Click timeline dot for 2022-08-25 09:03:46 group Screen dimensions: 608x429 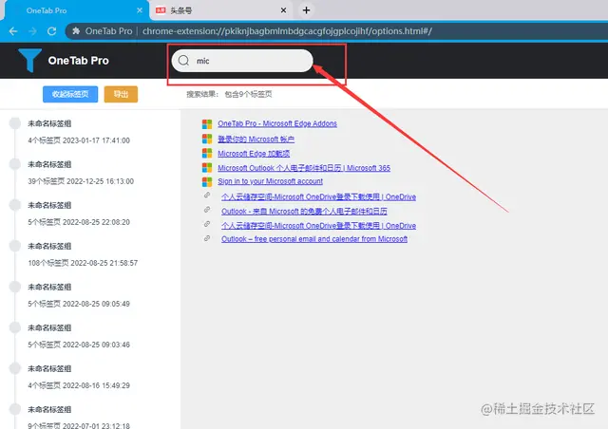[x=15, y=327]
